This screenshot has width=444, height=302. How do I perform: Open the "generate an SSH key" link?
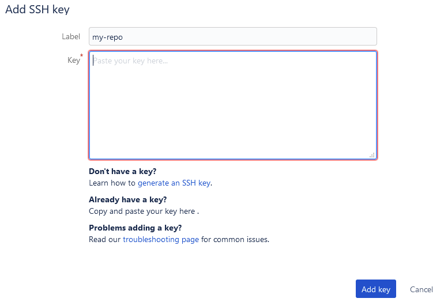pos(174,183)
